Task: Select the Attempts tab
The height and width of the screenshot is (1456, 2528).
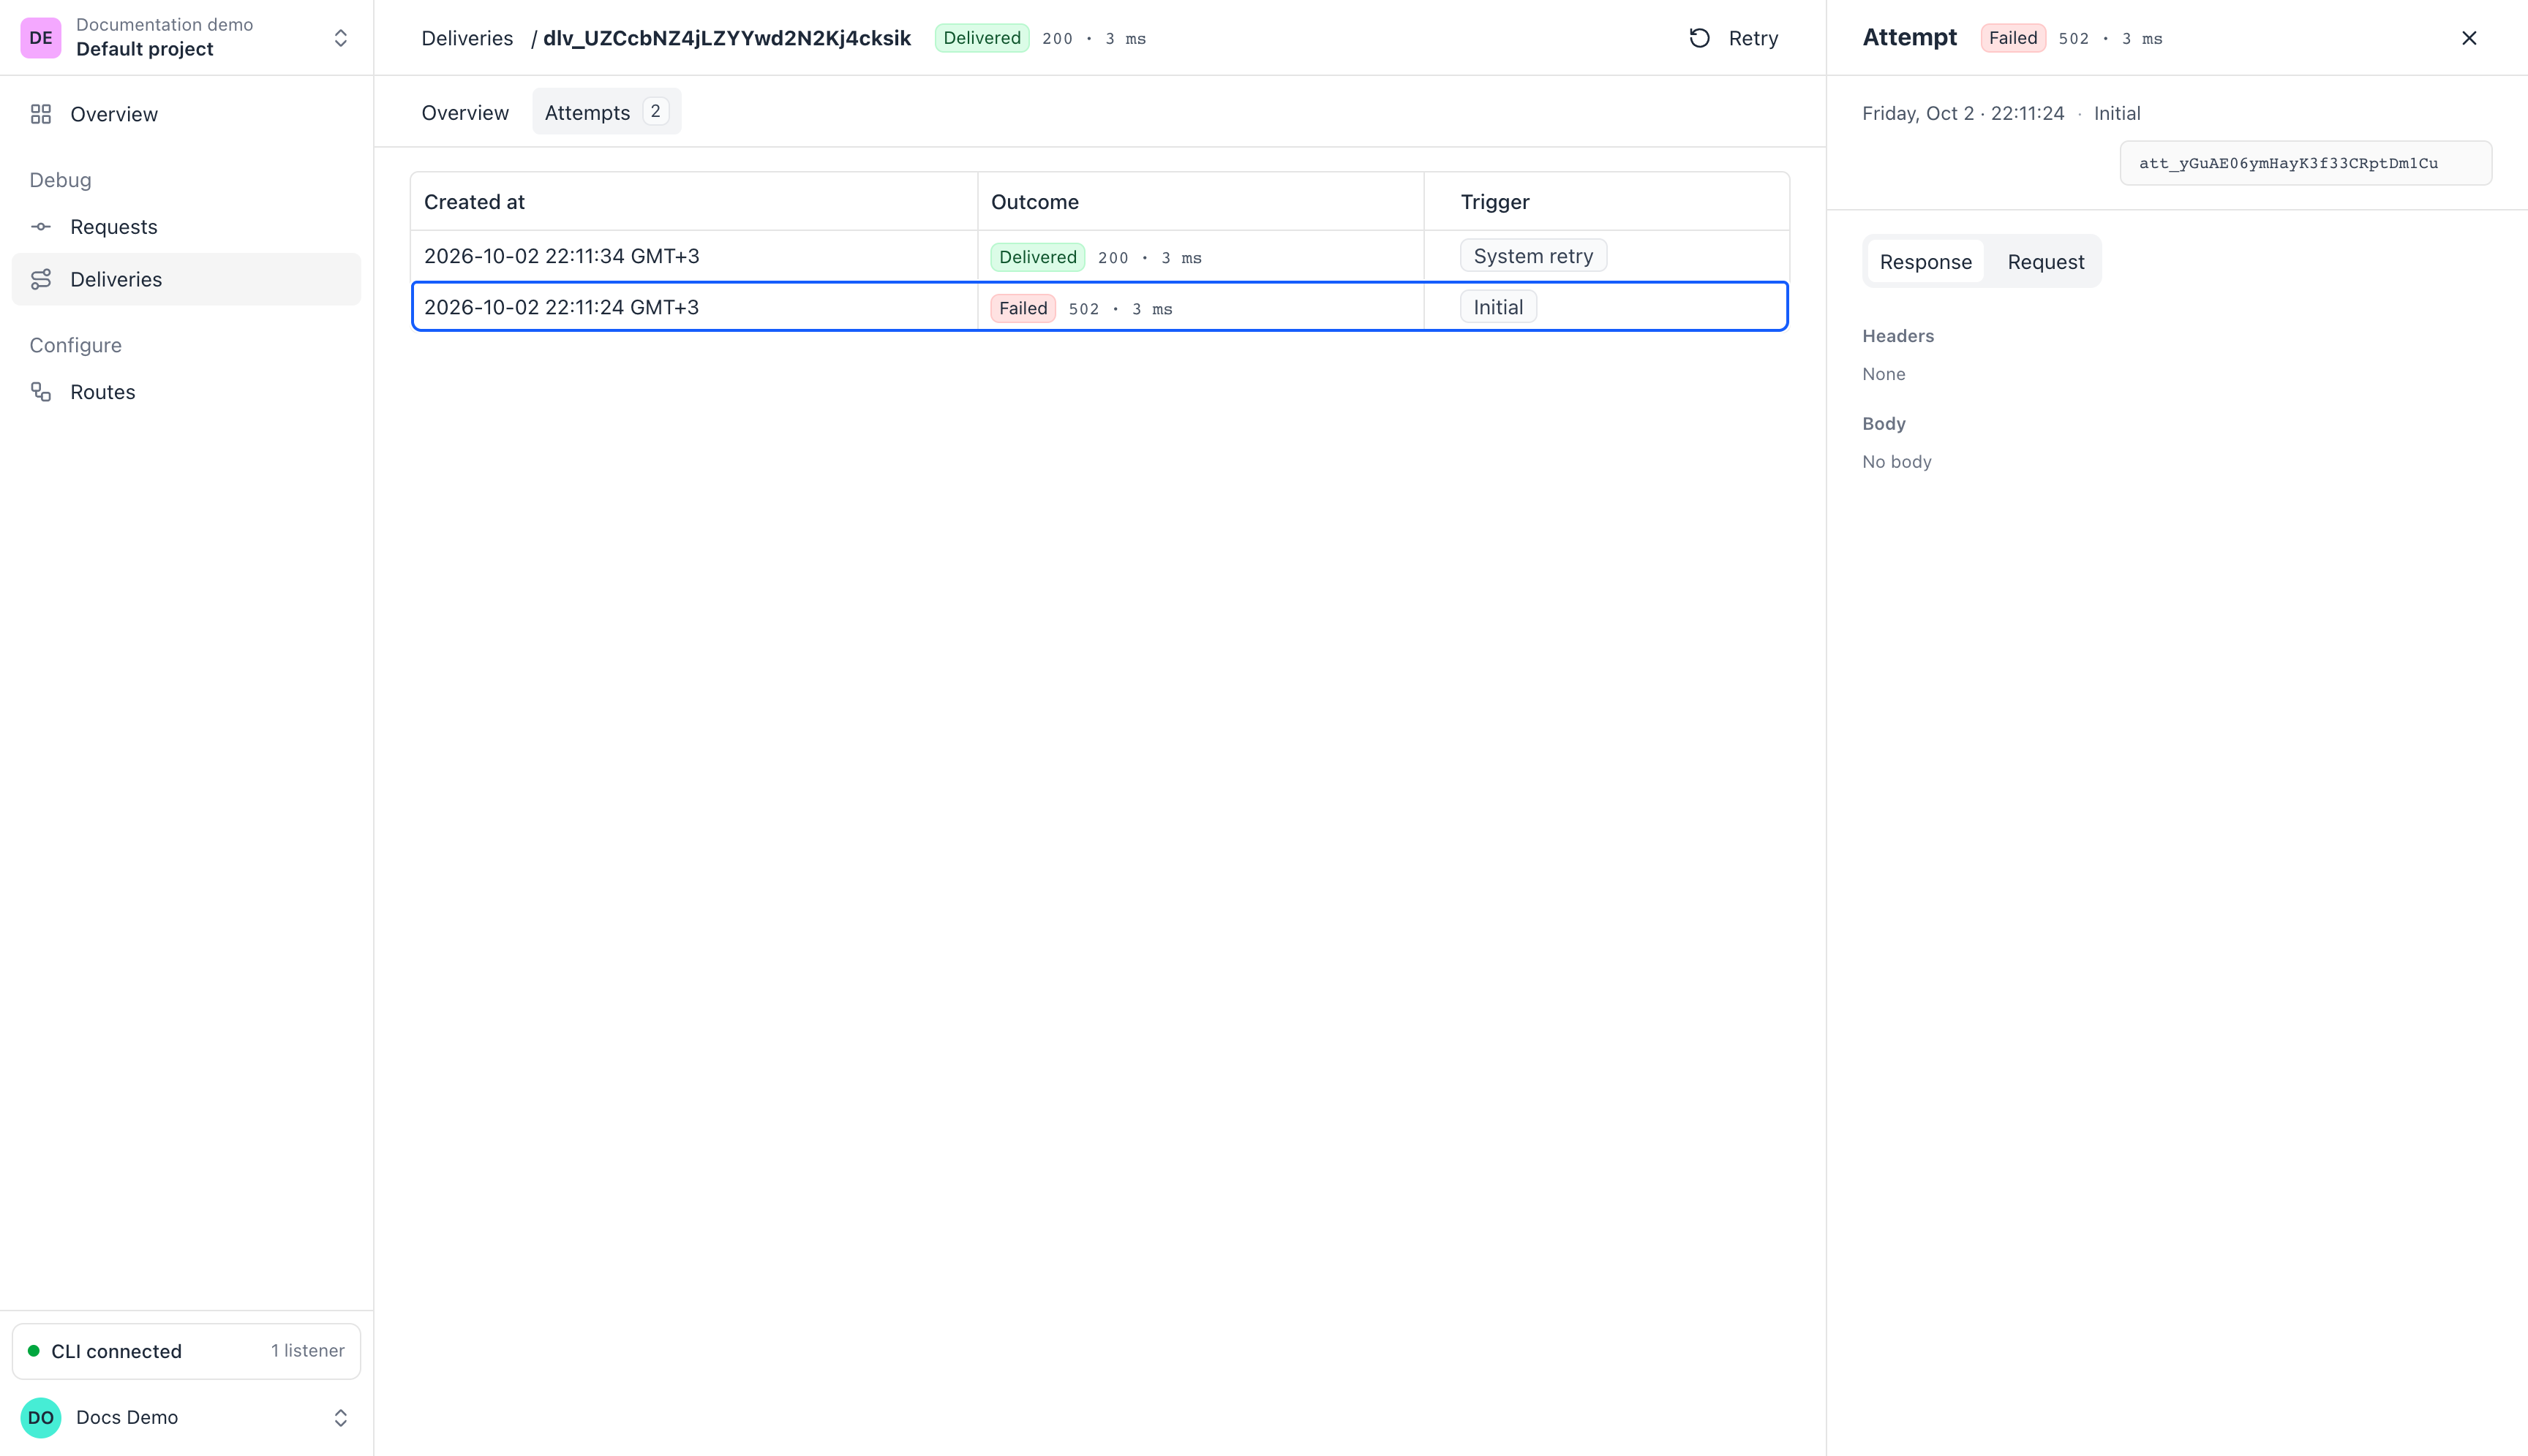Action: (606, 112)
